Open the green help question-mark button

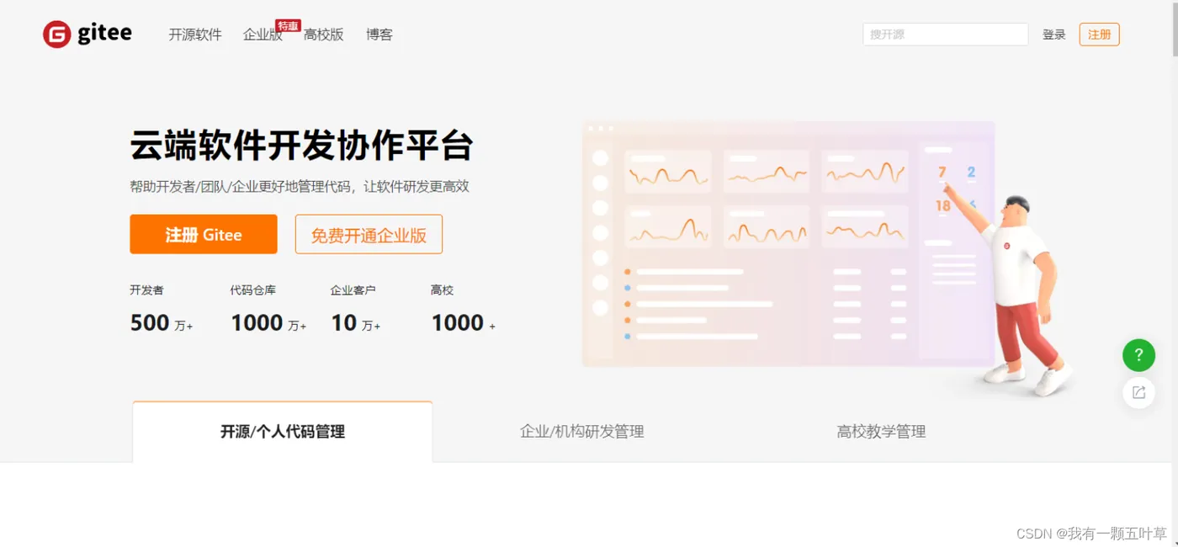tap(1138, 355)
